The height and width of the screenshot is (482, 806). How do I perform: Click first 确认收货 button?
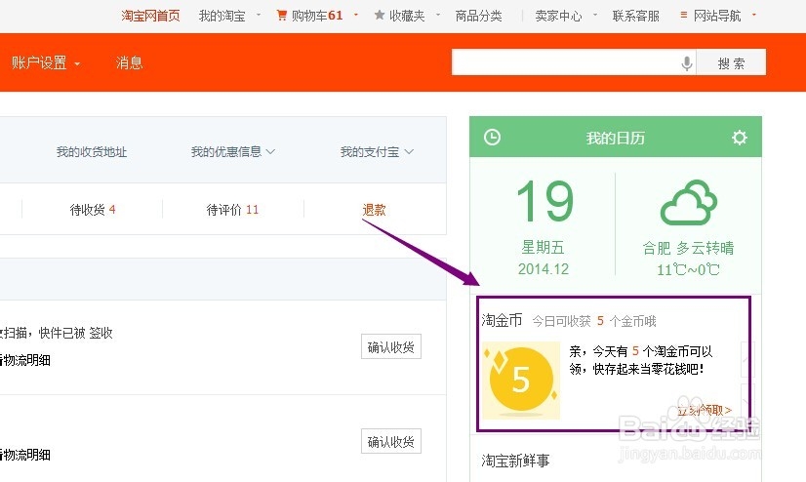(391, 346)
